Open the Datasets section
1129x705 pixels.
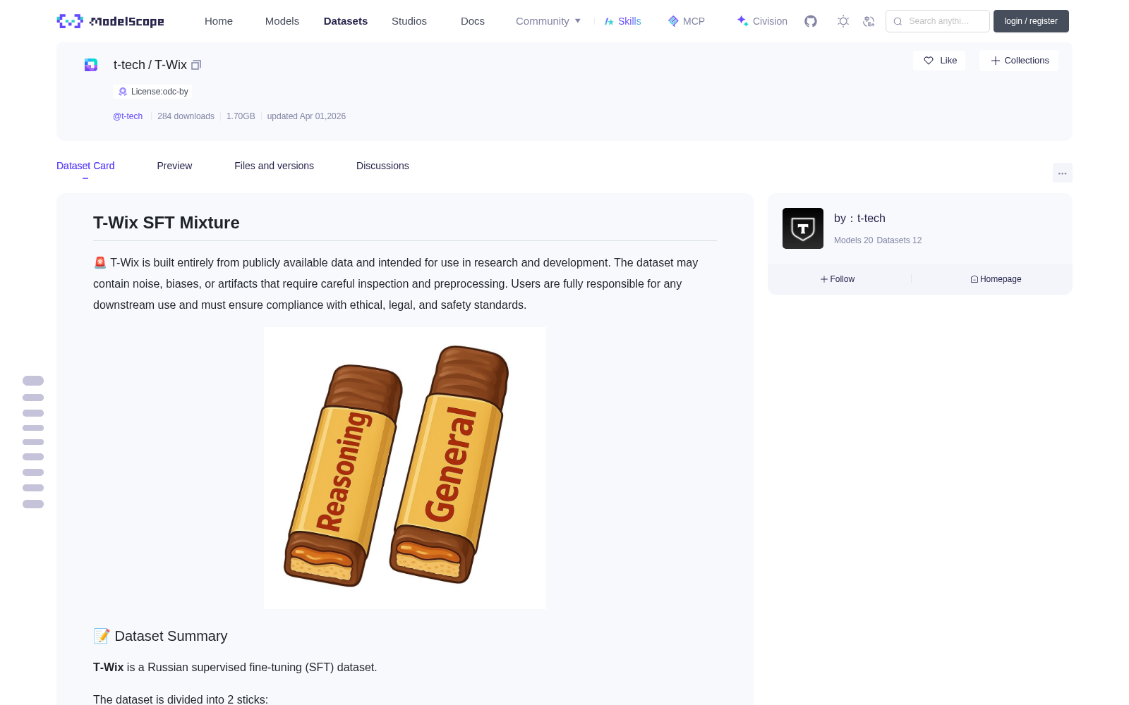click(x=346, y=21)
